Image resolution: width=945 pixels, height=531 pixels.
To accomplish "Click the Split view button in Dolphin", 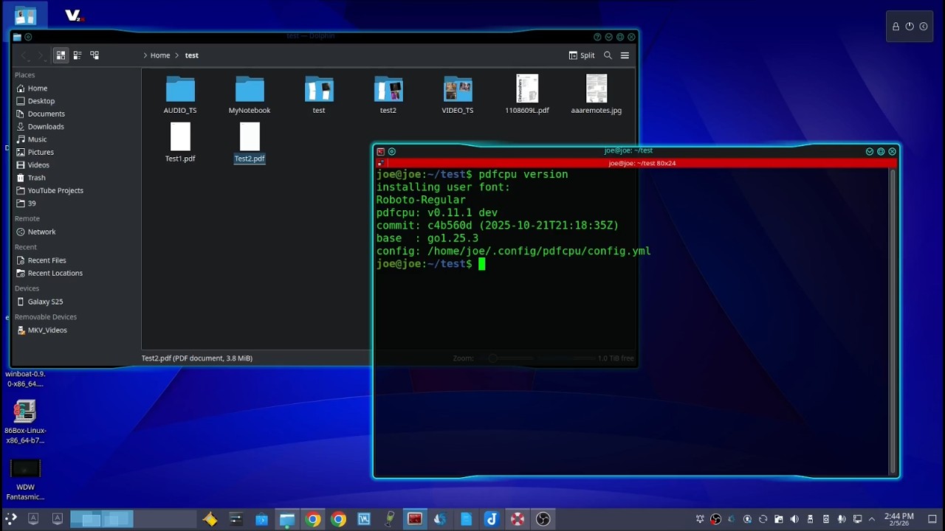I will 582,55.
